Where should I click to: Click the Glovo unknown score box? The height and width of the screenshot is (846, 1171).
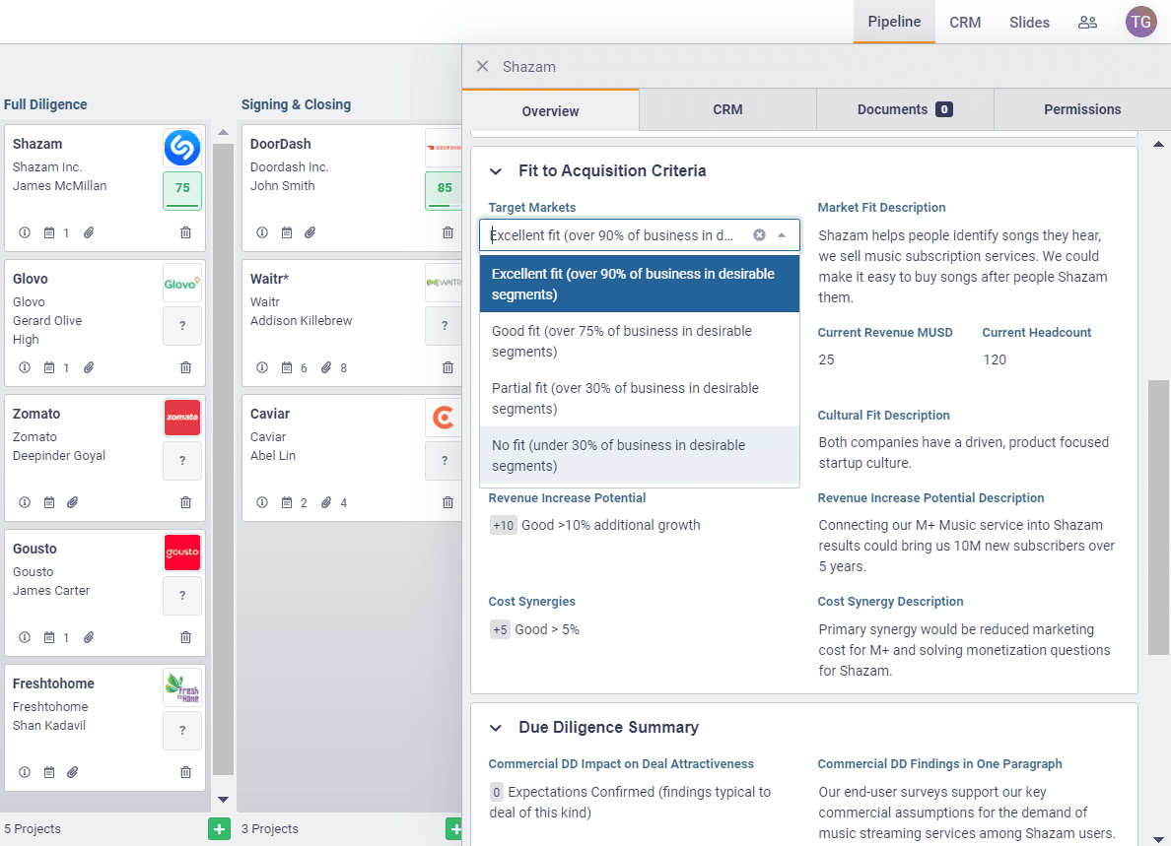(x=182, y=326)
